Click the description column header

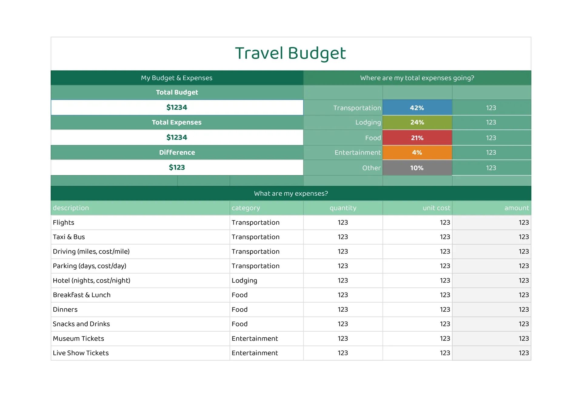pyautogui.click(x=71, y=208)
